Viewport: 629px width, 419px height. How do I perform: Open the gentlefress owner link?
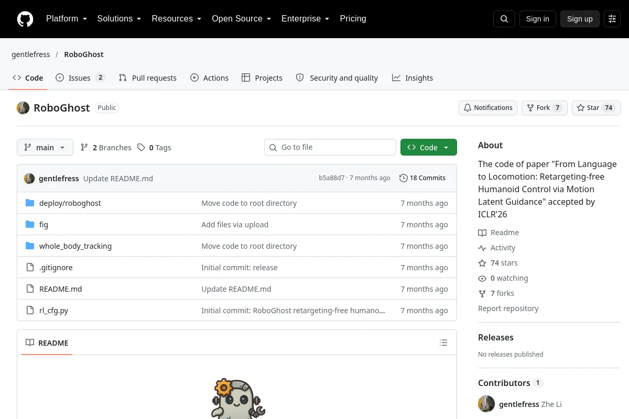pyautogui.click(x=31, y=54)
